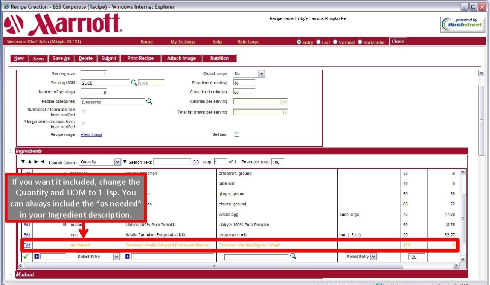The width and height of the screenshot is (490, 285).
Task: Open the Help menu link
Action: tap(217, 42)
